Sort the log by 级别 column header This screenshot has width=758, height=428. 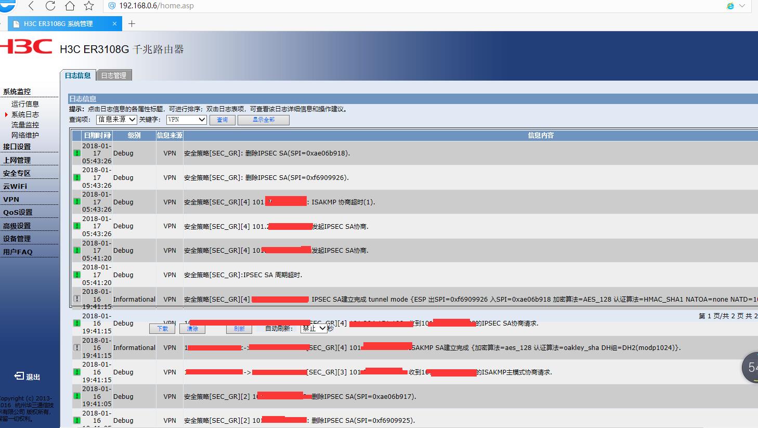[134, 135]
